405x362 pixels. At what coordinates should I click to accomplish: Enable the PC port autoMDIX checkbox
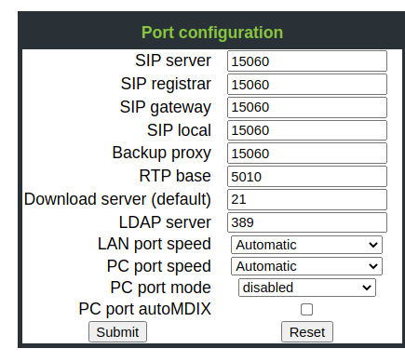pyautogui.click(x=306, y=309)
